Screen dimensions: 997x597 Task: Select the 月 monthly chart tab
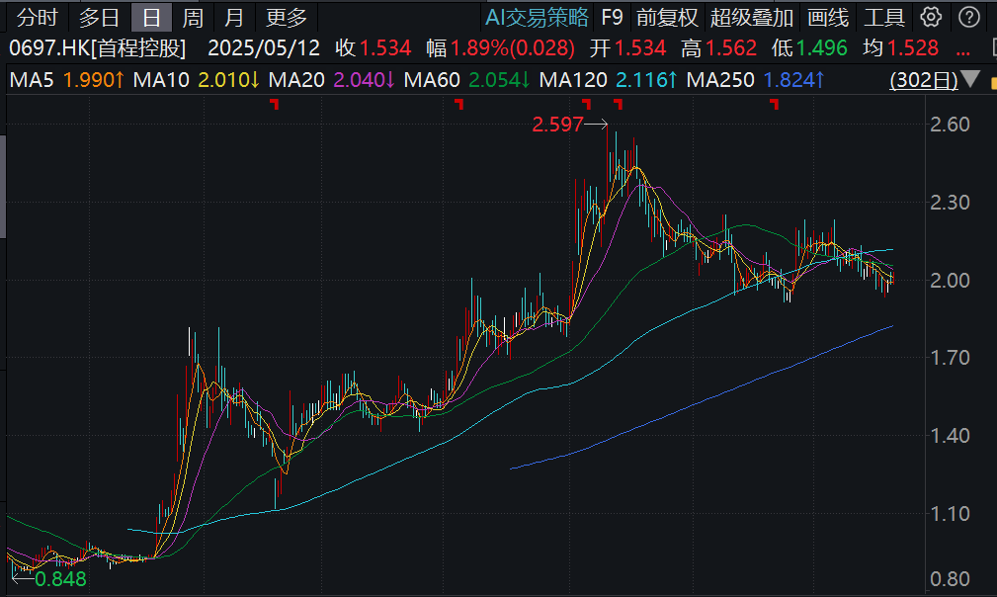tap(234, 17)
